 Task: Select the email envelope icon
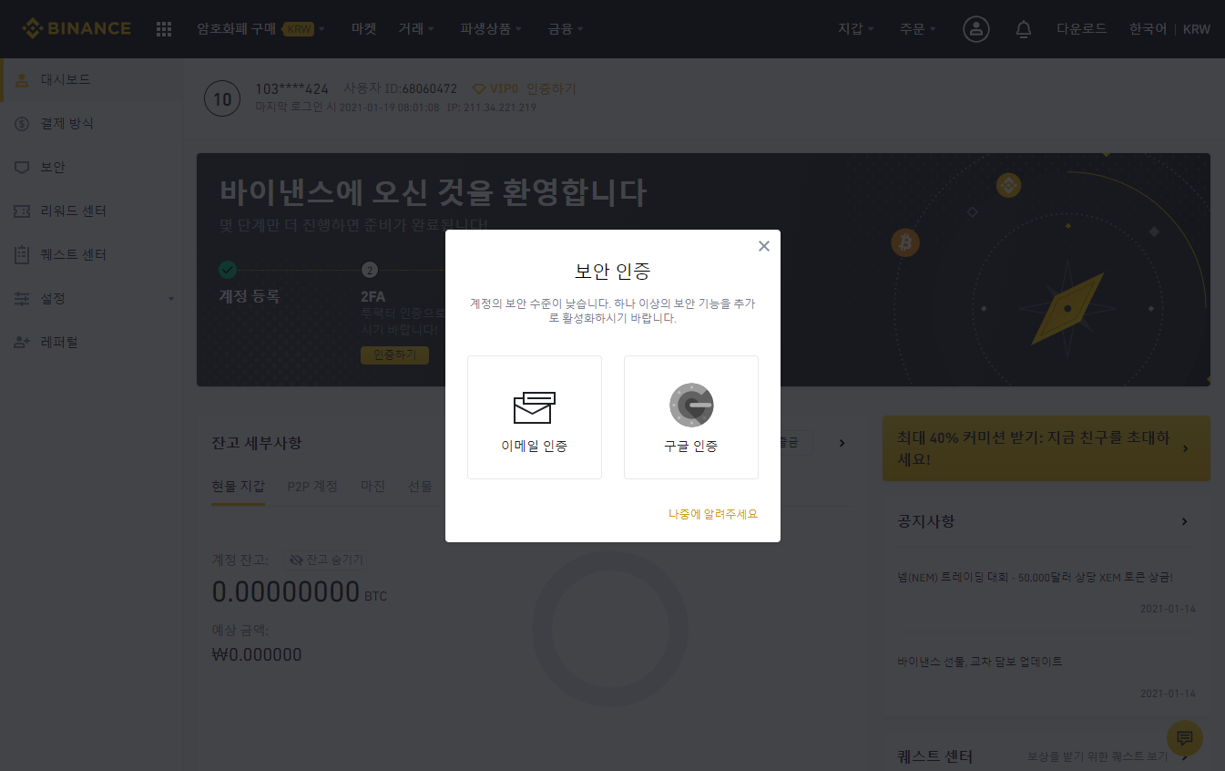click(x=535, y=407)
